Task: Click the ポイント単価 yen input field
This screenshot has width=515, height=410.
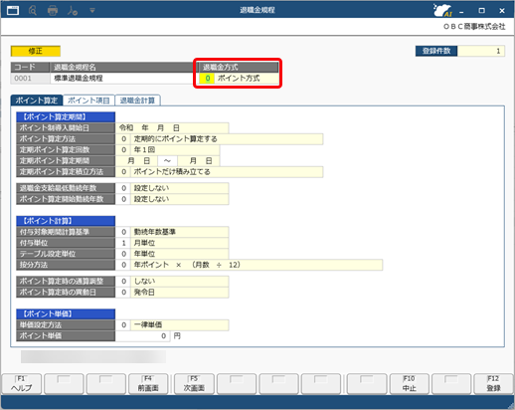Action: point(142,336)
